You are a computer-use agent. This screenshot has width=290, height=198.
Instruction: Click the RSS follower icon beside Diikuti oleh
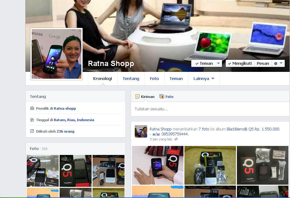click(x=32, y=131)
